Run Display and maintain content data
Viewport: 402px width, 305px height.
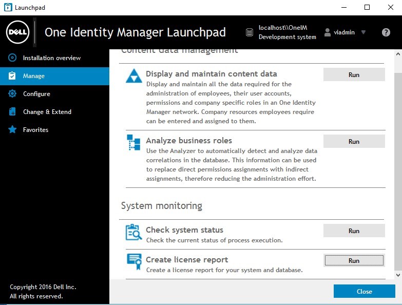coord(354,74)
